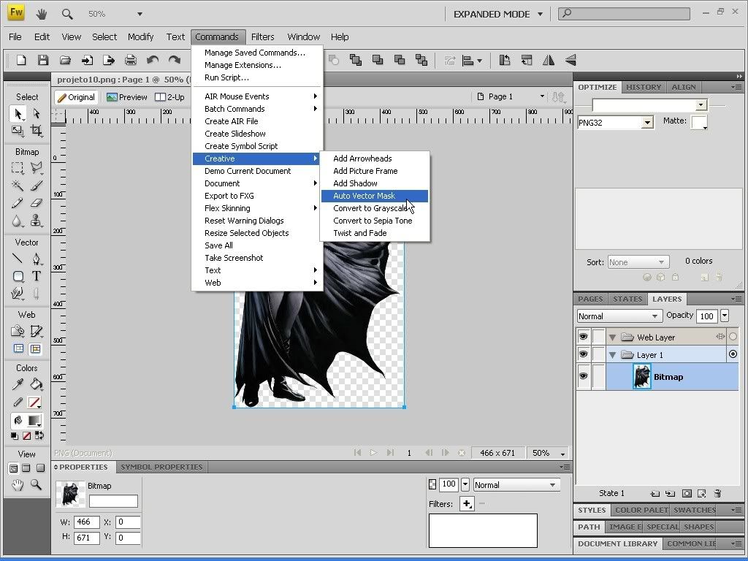The image size is (748, 561).
Task: Collapse Layer 1 triangle
Action: point(613,355)
